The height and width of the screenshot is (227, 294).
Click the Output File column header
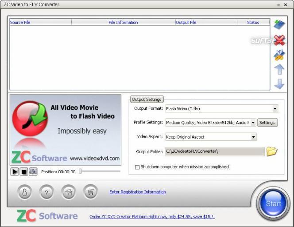click(x=206, y=22)
